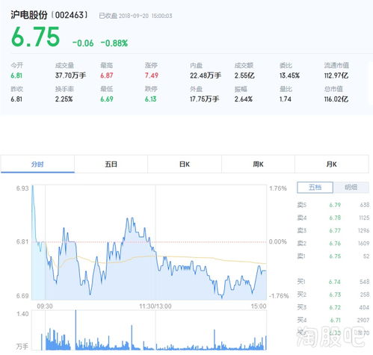Click the 15:00 time axis label
Viewport: 373px width, 355px height.
[x=259, y=306]
